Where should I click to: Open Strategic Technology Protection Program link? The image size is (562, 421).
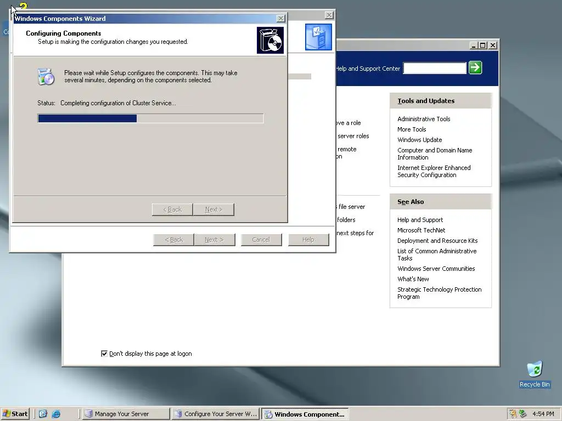pyautogui.click(x=439, y=293)
